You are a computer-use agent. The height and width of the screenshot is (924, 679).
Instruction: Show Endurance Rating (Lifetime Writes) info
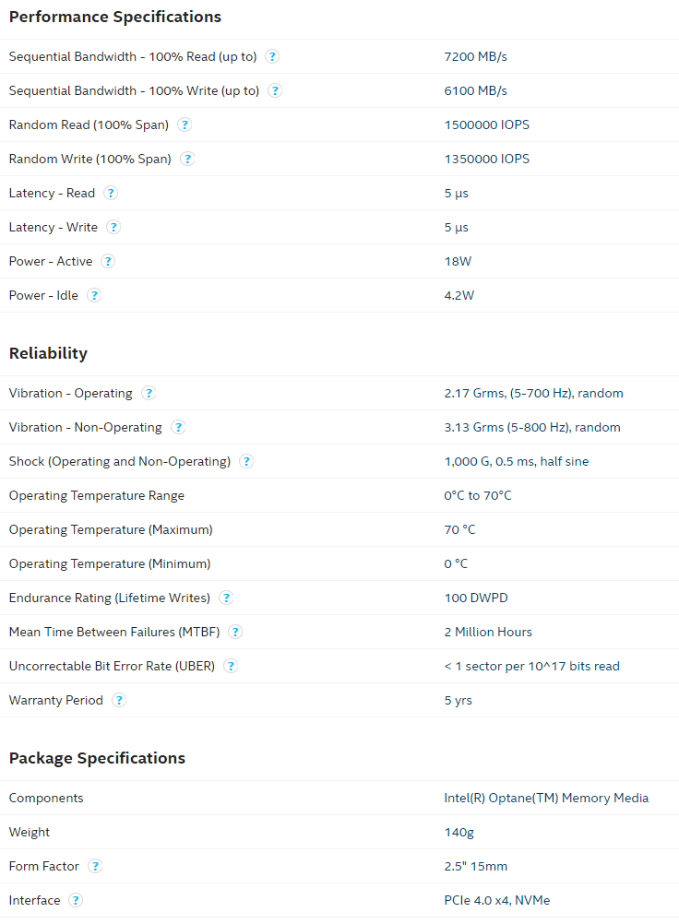click(226, 598)
